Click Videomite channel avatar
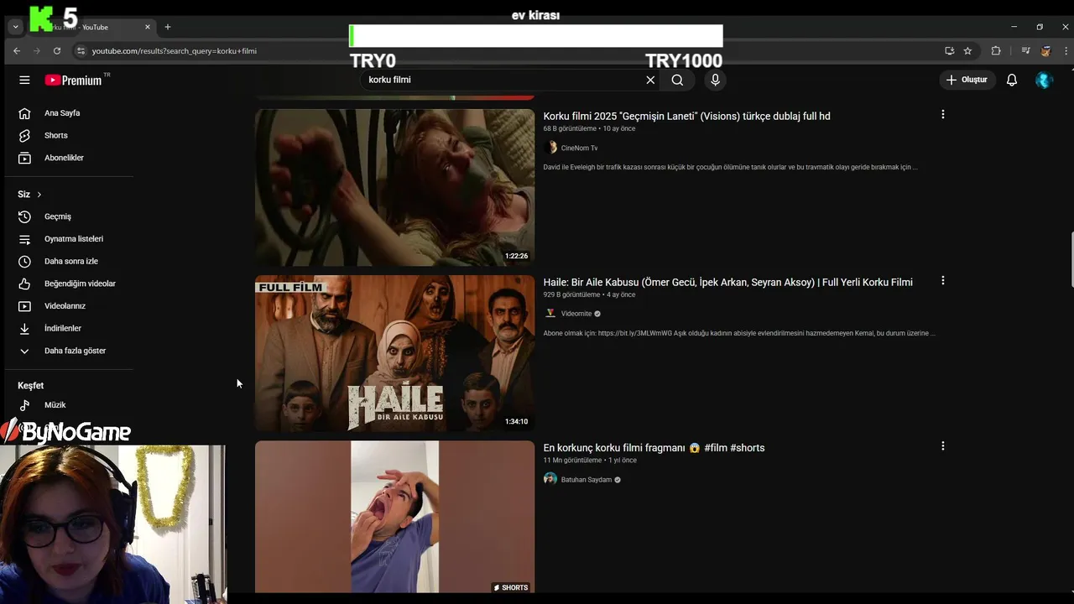Viewport: 1074px width, 604px height. click(x=550, y=314)
